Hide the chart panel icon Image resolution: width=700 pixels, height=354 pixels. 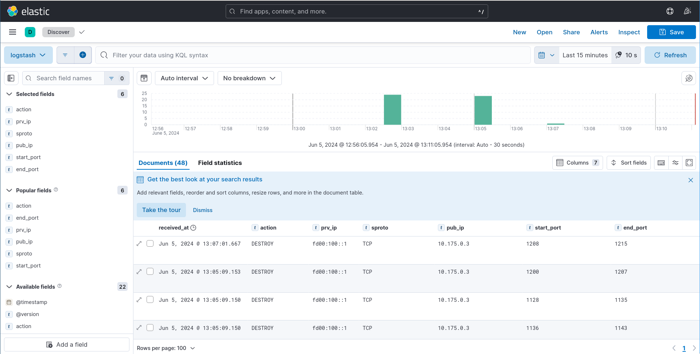tap(144, 78)
